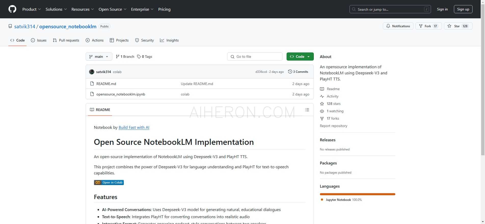Switch to the Pull requests tab
485x224 pixels.
point(66,40)
